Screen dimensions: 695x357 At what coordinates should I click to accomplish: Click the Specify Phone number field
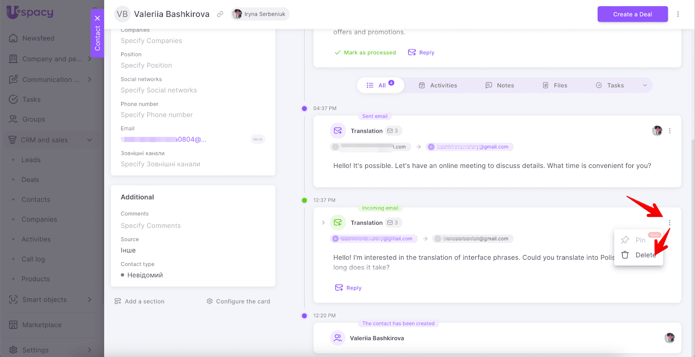click(157, 115)
